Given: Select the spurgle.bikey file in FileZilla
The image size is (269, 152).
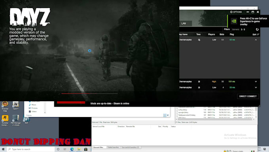Looking at the screenshot, I should 184,112.
